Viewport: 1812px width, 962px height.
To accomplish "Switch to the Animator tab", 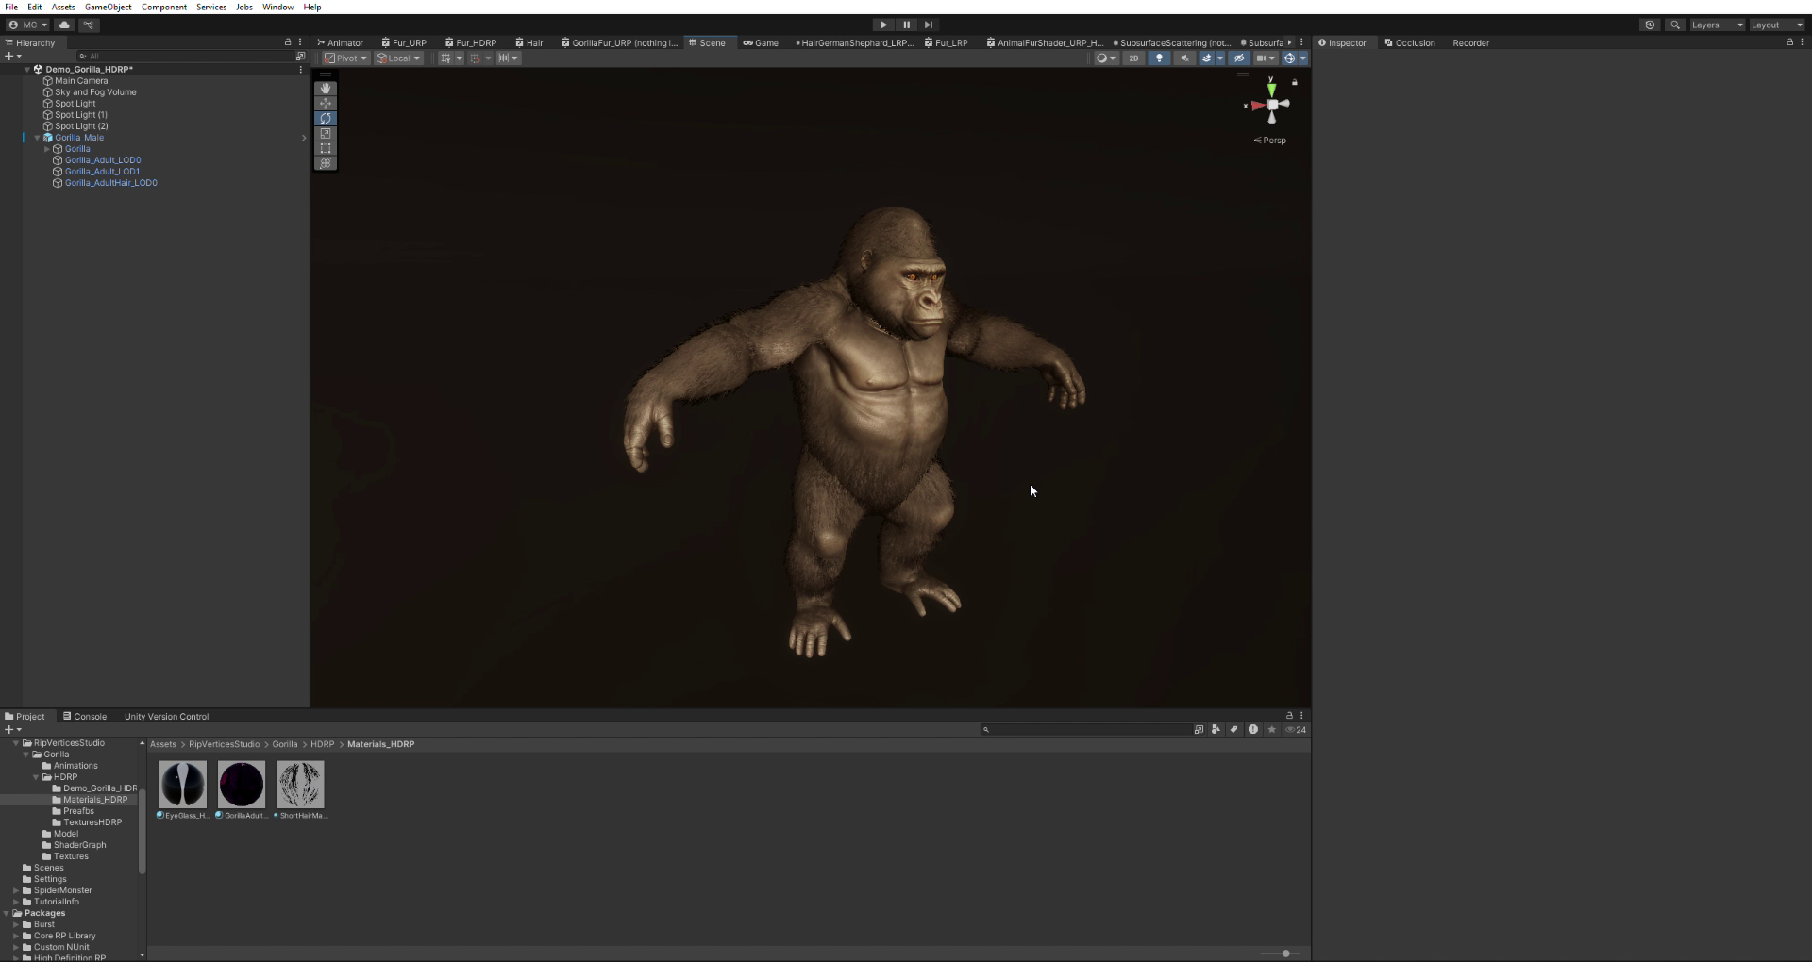I will coord(341,43).
